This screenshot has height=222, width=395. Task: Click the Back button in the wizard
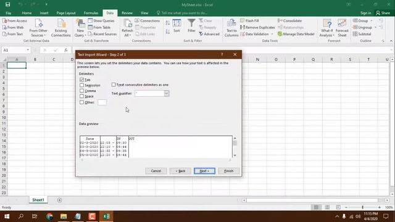(x=180, y=171)
